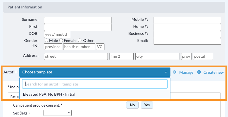This screenshot has height=117, width=228.
Task: Click the autofill template search box
Action: point(95,84)
